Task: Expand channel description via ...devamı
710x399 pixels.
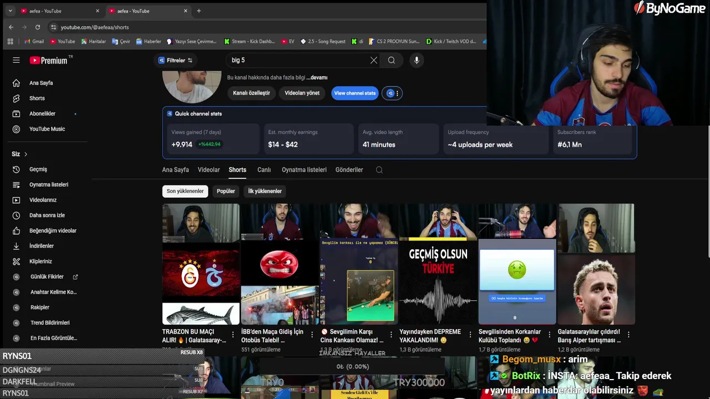Action: click(317, 78)
